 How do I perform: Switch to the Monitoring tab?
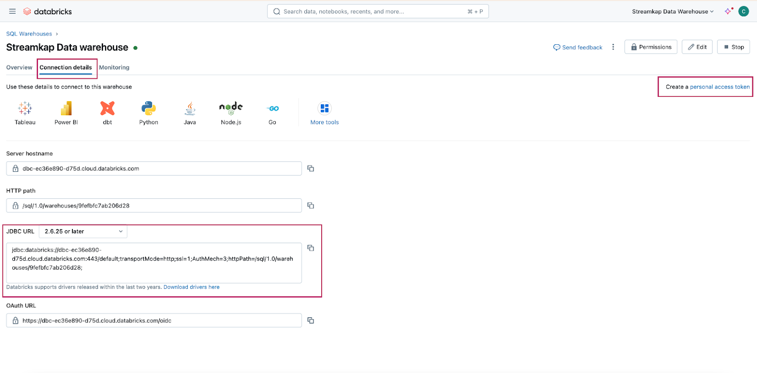click(114, 68)
